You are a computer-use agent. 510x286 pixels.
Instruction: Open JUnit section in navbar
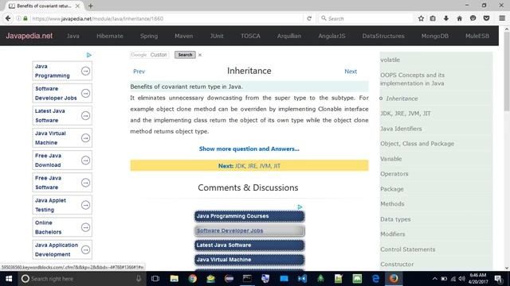[217, 36]
